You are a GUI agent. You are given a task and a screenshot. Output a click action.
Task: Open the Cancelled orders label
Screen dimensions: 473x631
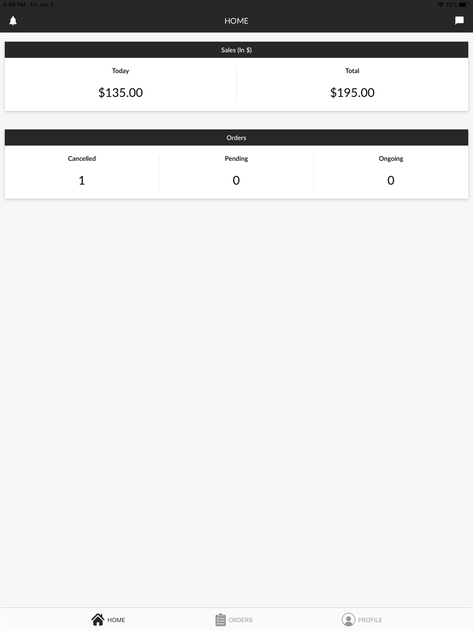82,158
